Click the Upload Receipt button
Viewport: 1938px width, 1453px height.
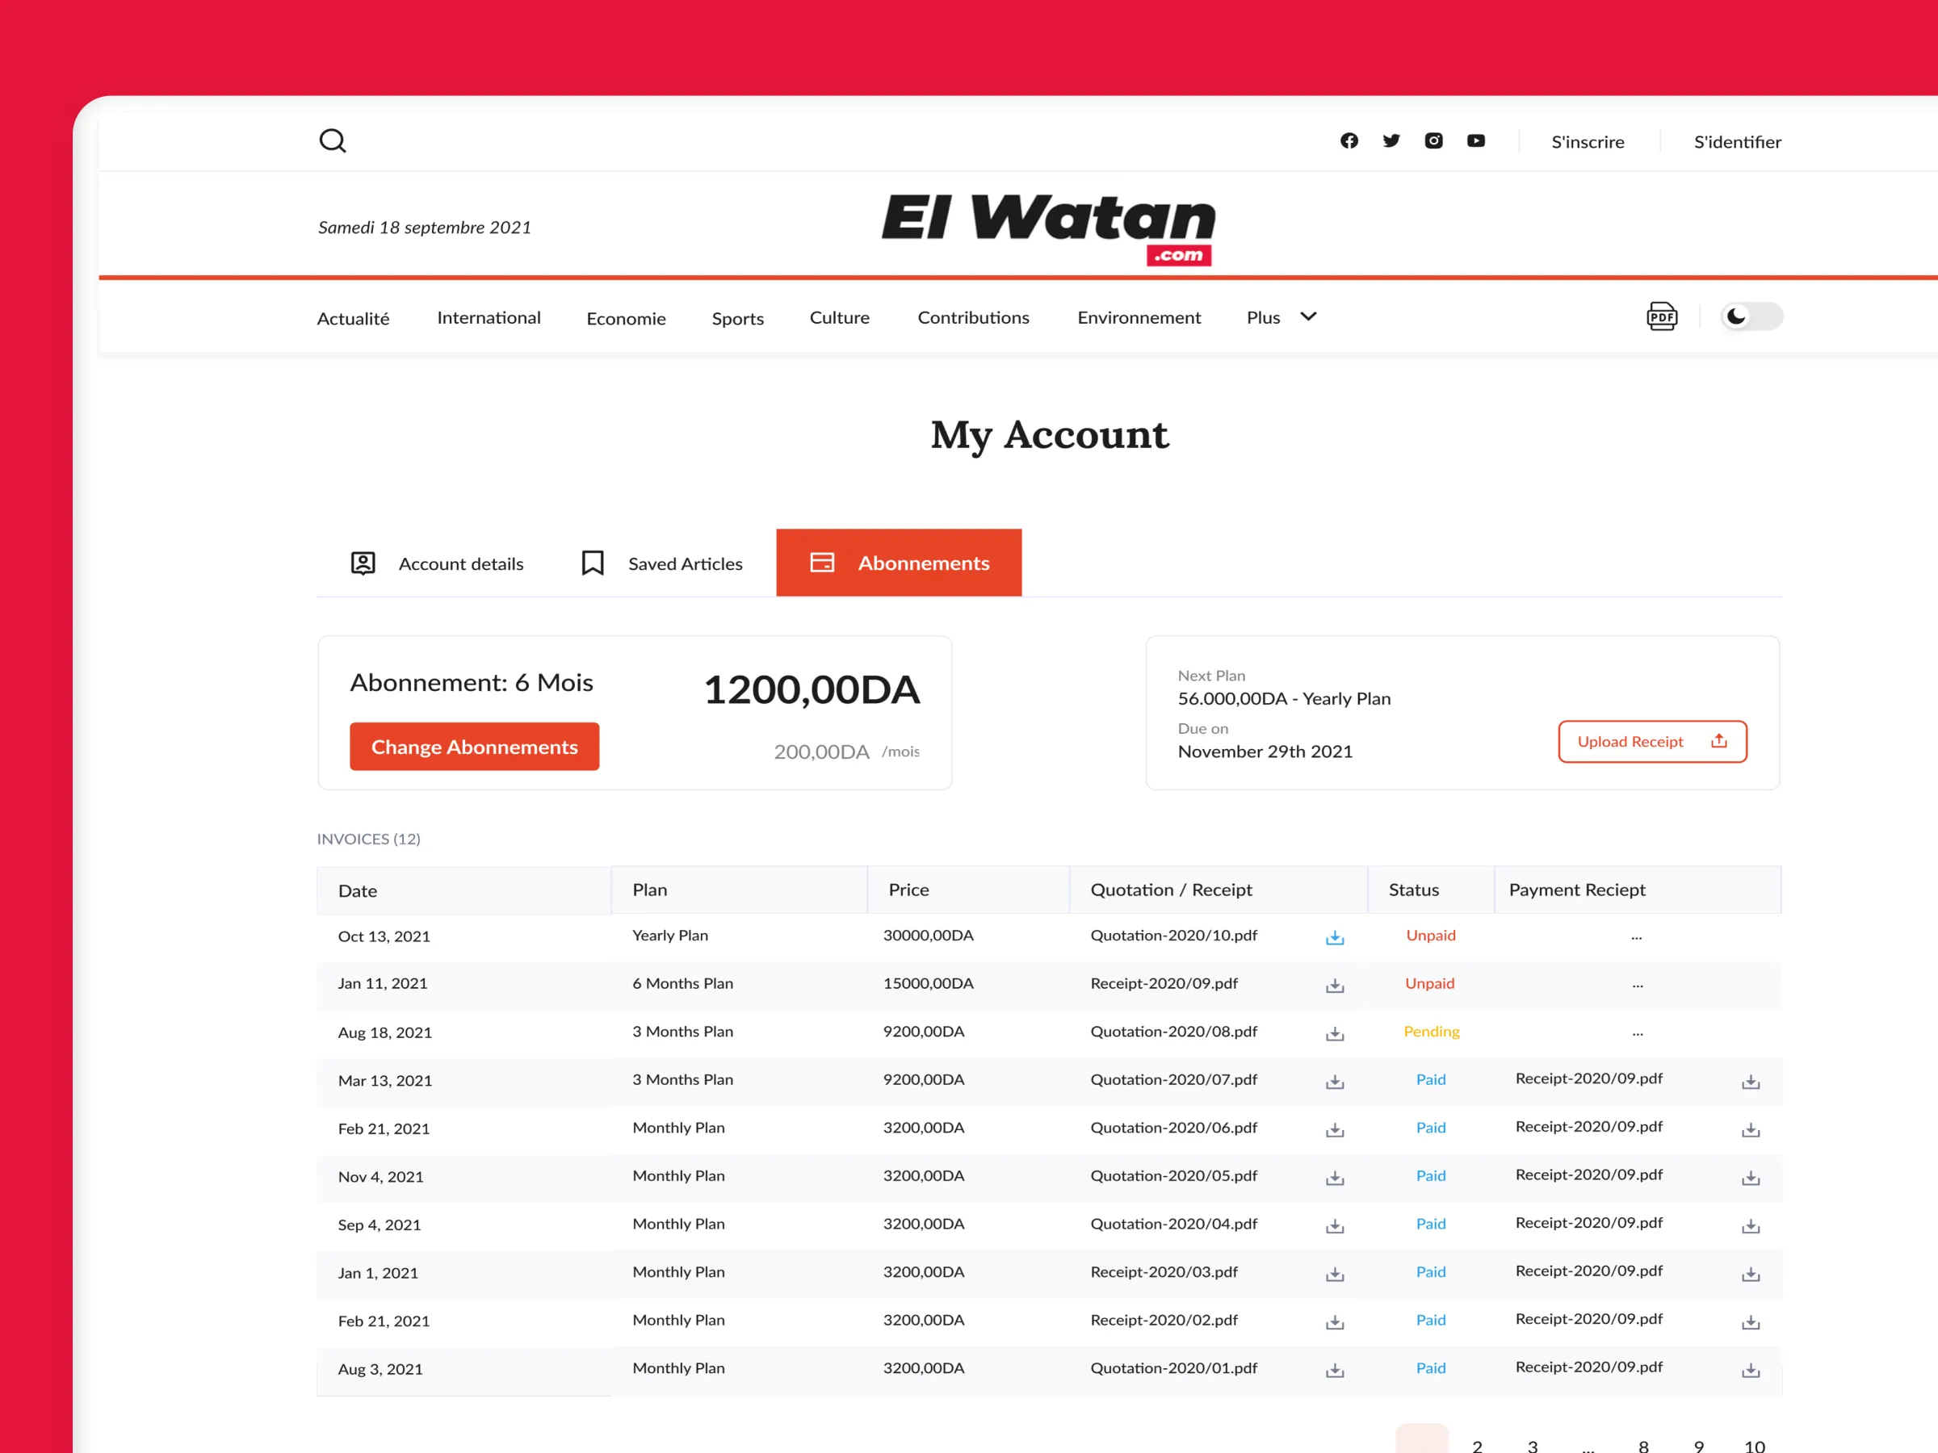pos(1651,742)
